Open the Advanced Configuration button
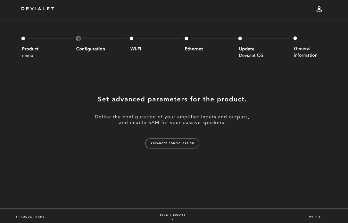The image size is (348, 223). point(172,143)
